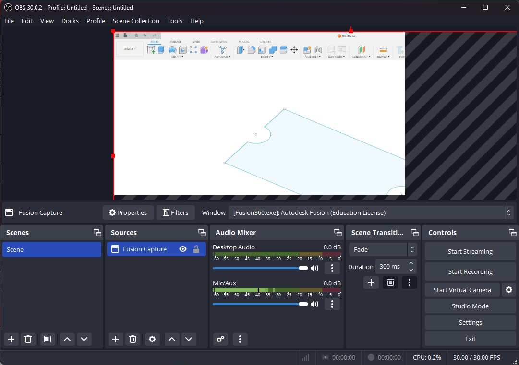Open virtual camera settings gear
This screenshot has height=365, width=519.
tap(509, 290)
